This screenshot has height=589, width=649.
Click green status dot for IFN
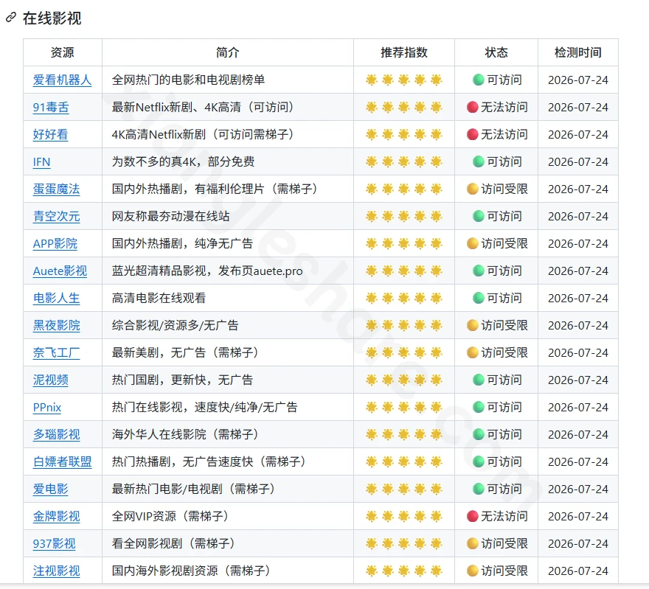tap(479, 161)
